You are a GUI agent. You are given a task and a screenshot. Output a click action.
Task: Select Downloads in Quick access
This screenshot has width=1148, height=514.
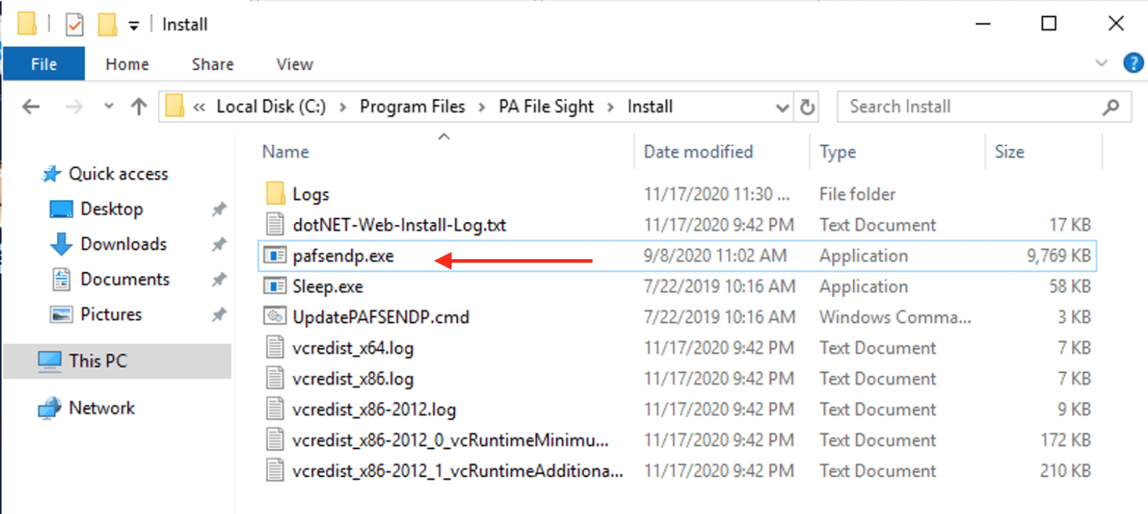pos(123,244)
